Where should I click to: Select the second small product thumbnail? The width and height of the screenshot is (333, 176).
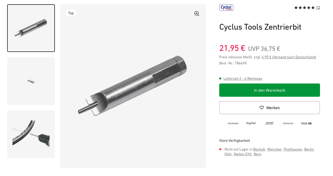click(31, 81)
